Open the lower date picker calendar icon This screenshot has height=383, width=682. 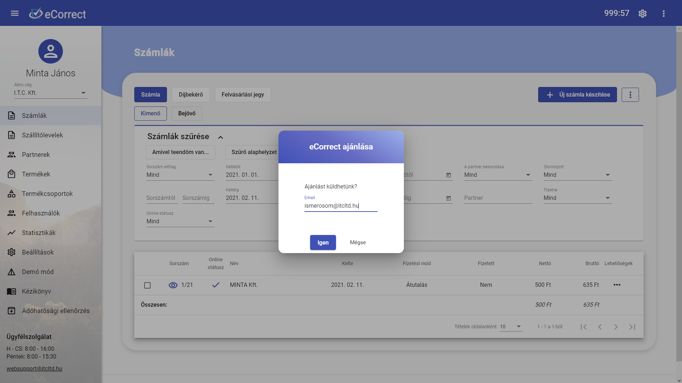(x=449, y=198)
